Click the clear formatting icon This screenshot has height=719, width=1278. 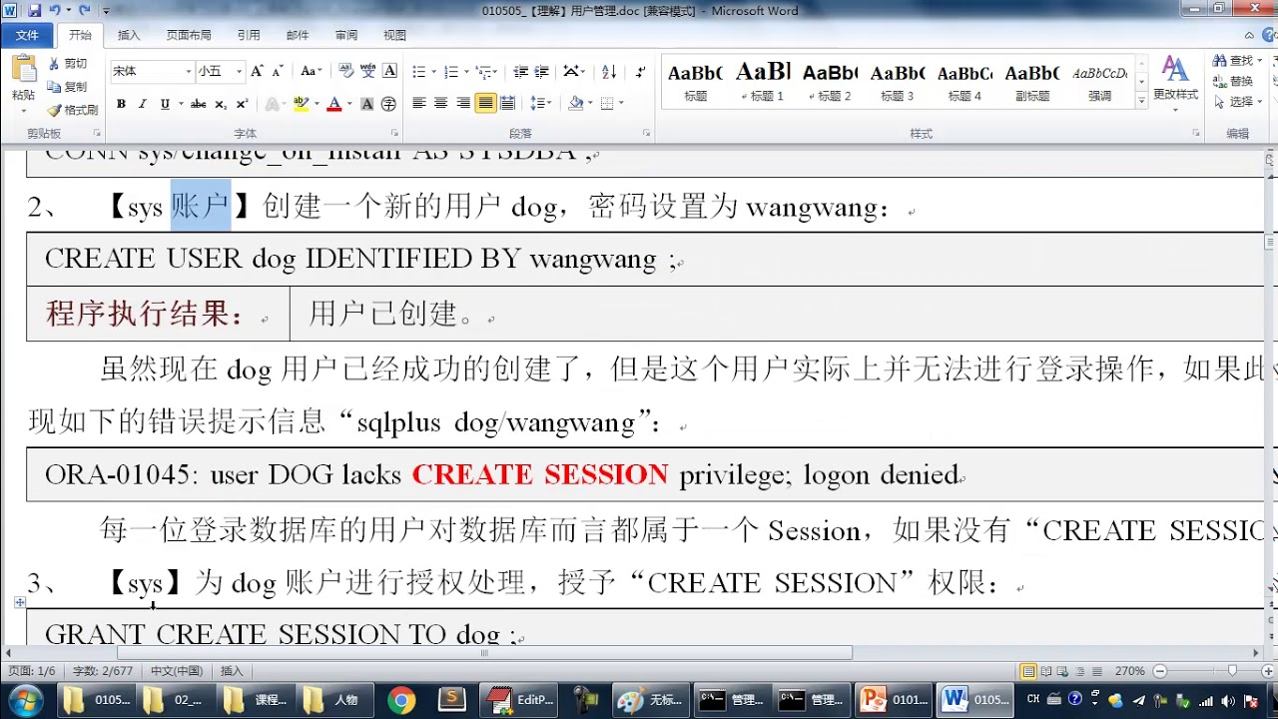pos(346,72)
